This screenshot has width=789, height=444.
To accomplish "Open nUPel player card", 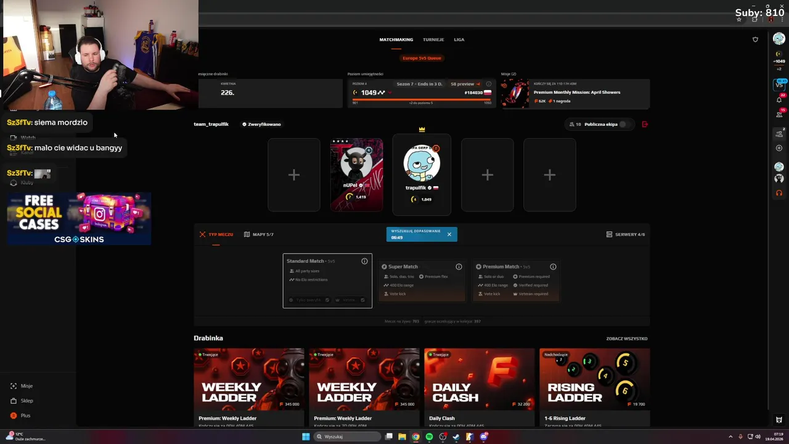I will pyautogui.click(x=356, y=175).
